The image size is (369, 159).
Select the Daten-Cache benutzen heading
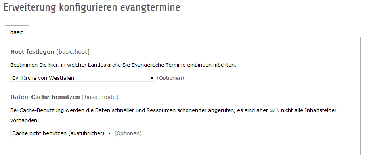click(x=45, y=97)
